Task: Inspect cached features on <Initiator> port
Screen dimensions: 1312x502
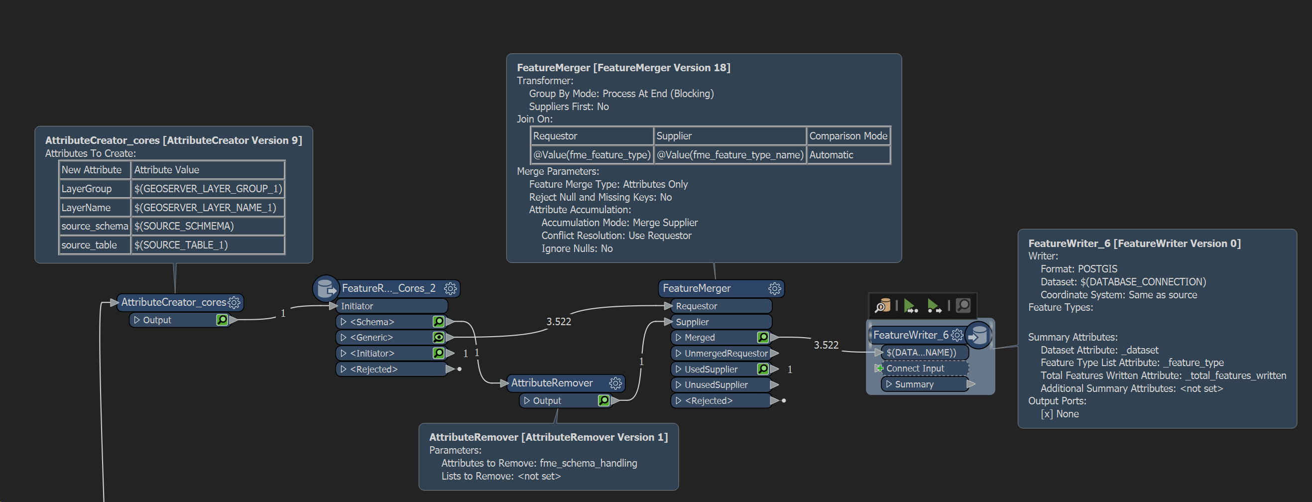Action: pos(439,353)
